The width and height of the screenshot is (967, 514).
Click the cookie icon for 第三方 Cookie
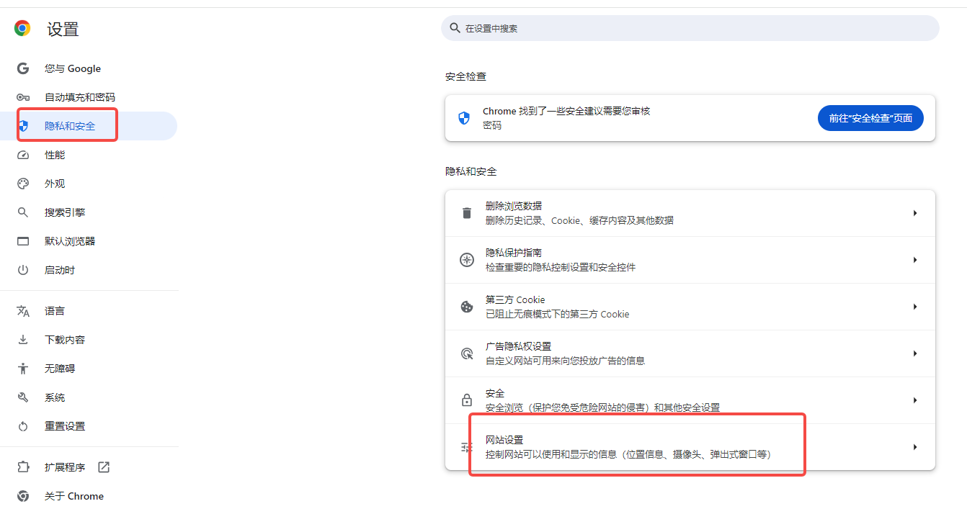pyautogui.click(x=467, y=307)
